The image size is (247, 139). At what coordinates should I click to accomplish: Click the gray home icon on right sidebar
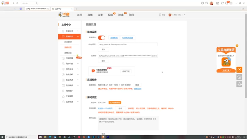239,77
